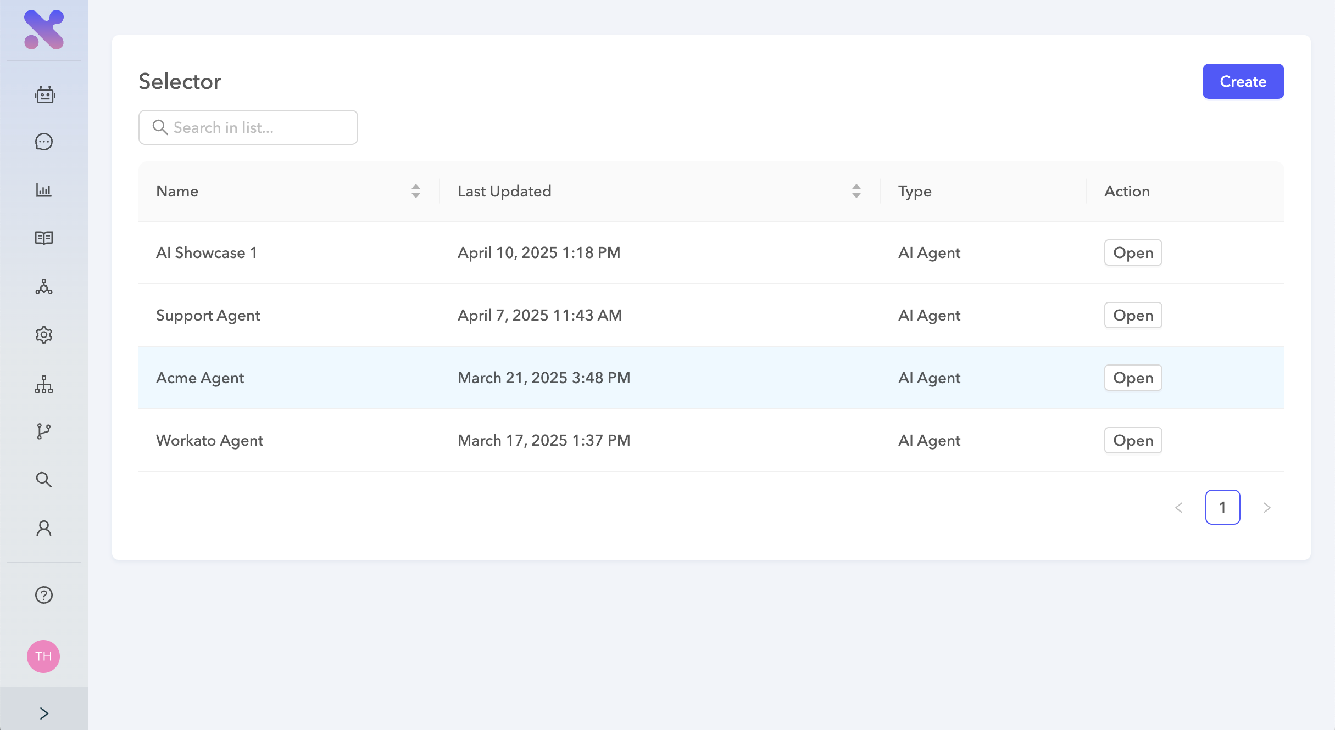This screenshot has height=730, width=1335.
Task: Open the search tool in the sidebar
Action: click(44, 479)
